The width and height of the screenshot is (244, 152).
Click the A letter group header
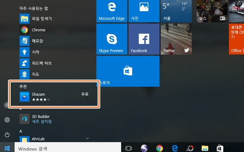click(x=21, y=131)
